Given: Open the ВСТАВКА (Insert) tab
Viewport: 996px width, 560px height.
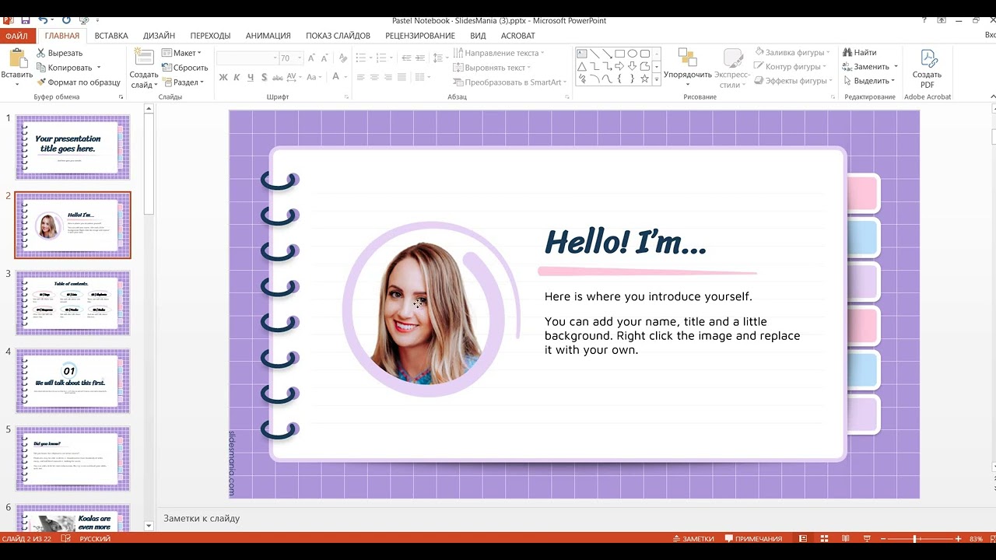Looking at the screenshot, I should 111,36.
